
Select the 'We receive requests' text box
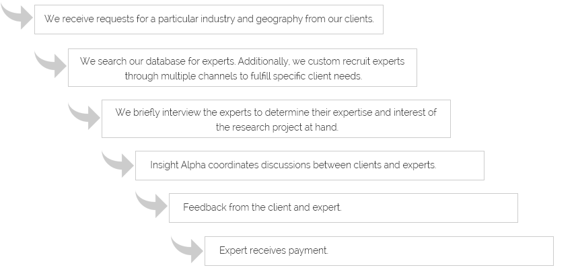[209, 20]
